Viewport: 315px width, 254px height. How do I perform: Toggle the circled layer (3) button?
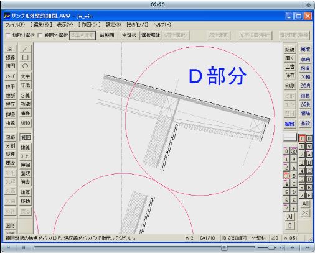point(286,176)
